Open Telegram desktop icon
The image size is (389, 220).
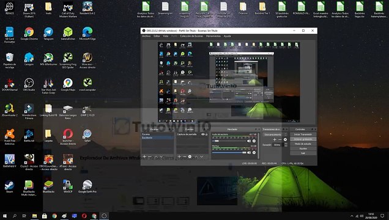click(48, 34)
